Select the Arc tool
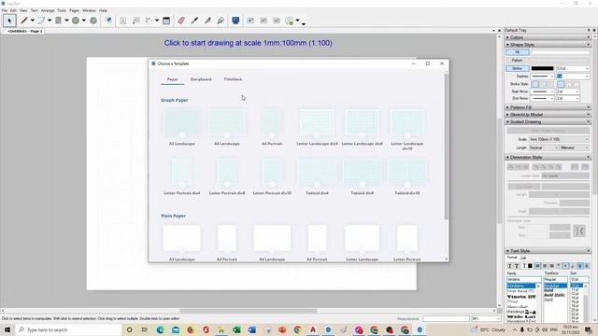The width and height of the screenshot is (598, 336). pyautogui.click(x=41, y=21)
